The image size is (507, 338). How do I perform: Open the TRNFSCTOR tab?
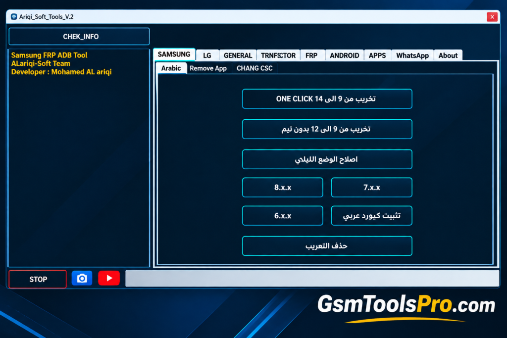[x=278, y=55]
